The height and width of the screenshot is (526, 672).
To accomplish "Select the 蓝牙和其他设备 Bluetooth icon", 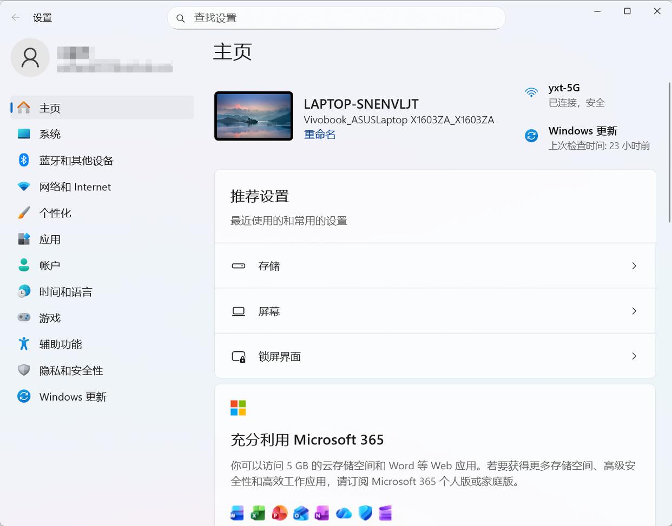I will coord(24,161).
